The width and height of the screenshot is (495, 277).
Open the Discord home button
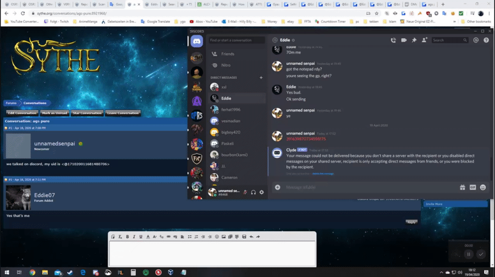point(197,42)
